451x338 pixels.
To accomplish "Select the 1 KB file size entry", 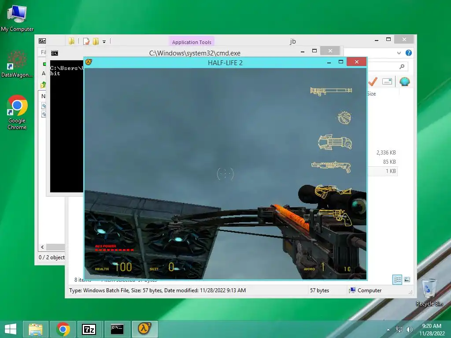I will [391, 171].
